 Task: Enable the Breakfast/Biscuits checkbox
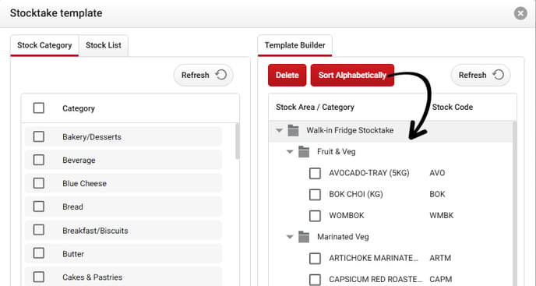pyautogui.click(x=39, y=230)
